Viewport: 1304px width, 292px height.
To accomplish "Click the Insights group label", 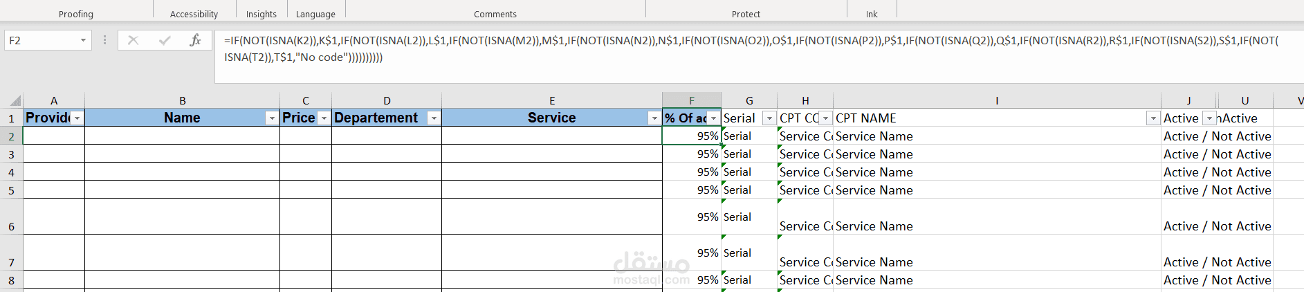I will click(x=261, y=14).
